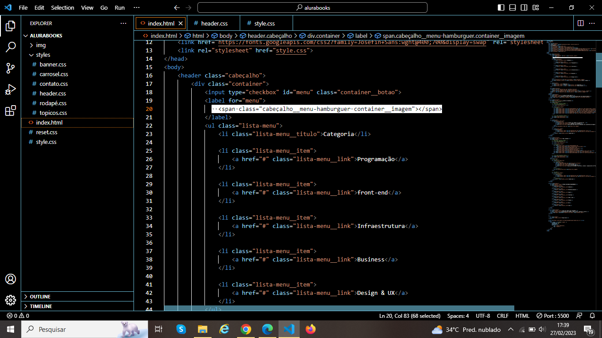Open errors and warnings in status bar
The image size is (602, 338).
[x=18, y=316]
